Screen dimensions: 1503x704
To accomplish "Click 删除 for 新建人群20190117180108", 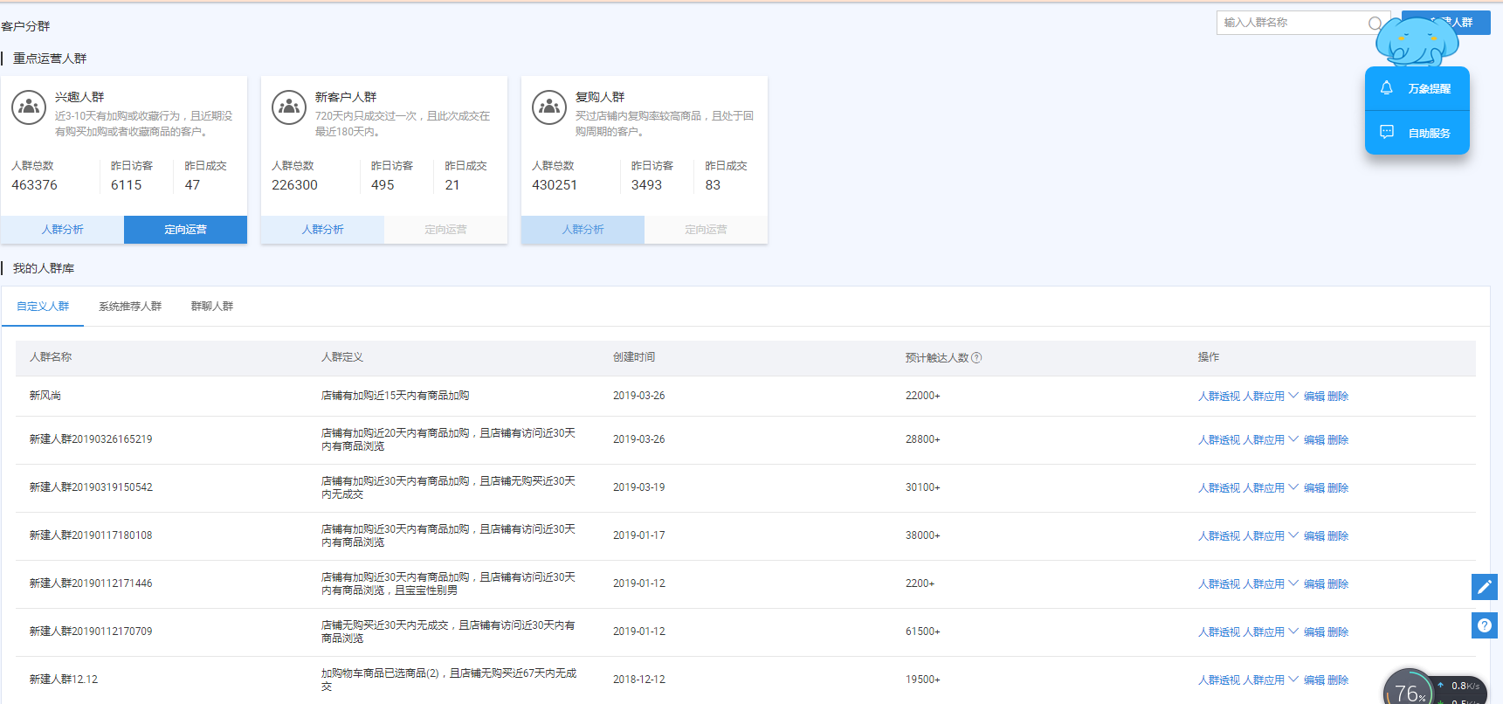I will [x=1338, y=536].
